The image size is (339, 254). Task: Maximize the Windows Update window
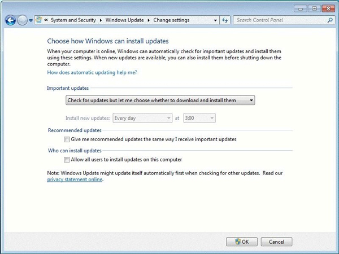314,8
